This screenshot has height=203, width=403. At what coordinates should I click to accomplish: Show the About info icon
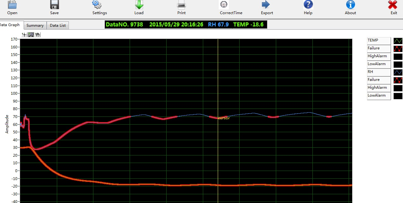(x=350, y=5)
